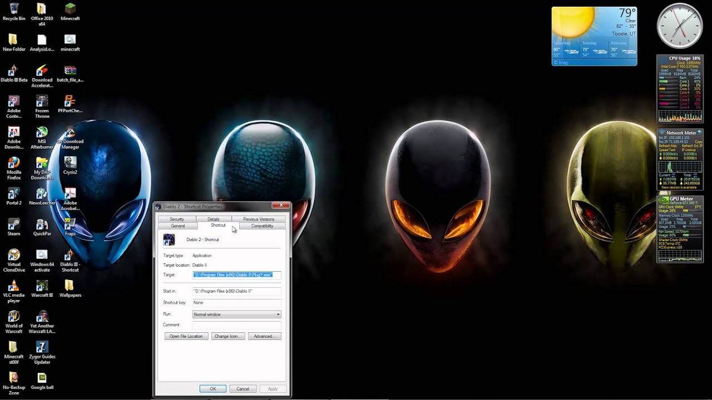Select the Yet Another Warcraft LA... icon
Viewport: 712px width, 400px height.
[x=42, y=322]
